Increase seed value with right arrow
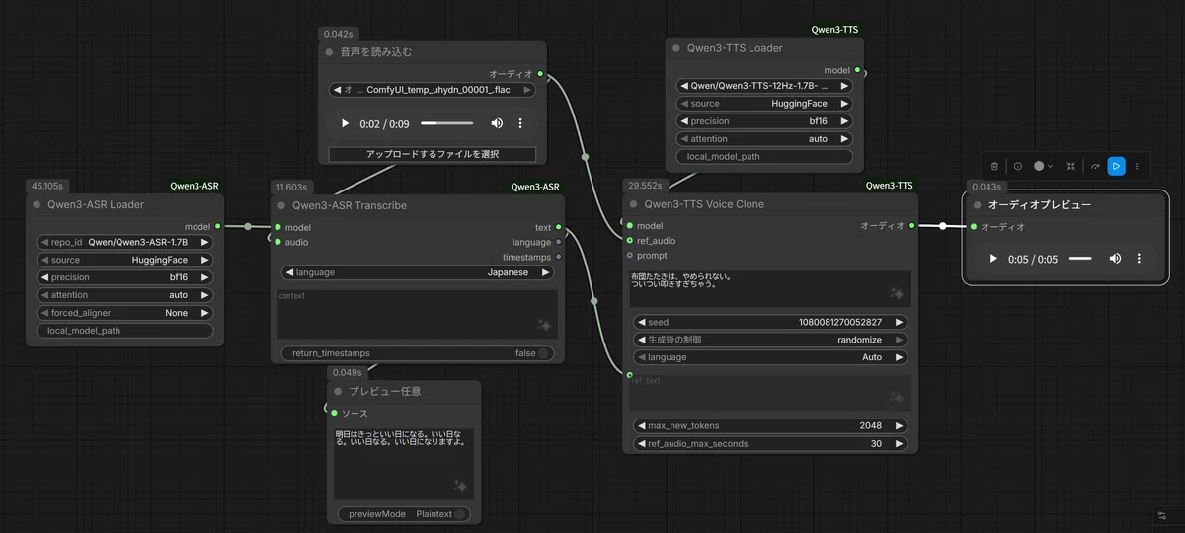Screen dimensions: 1185x533 coord(900,322)
